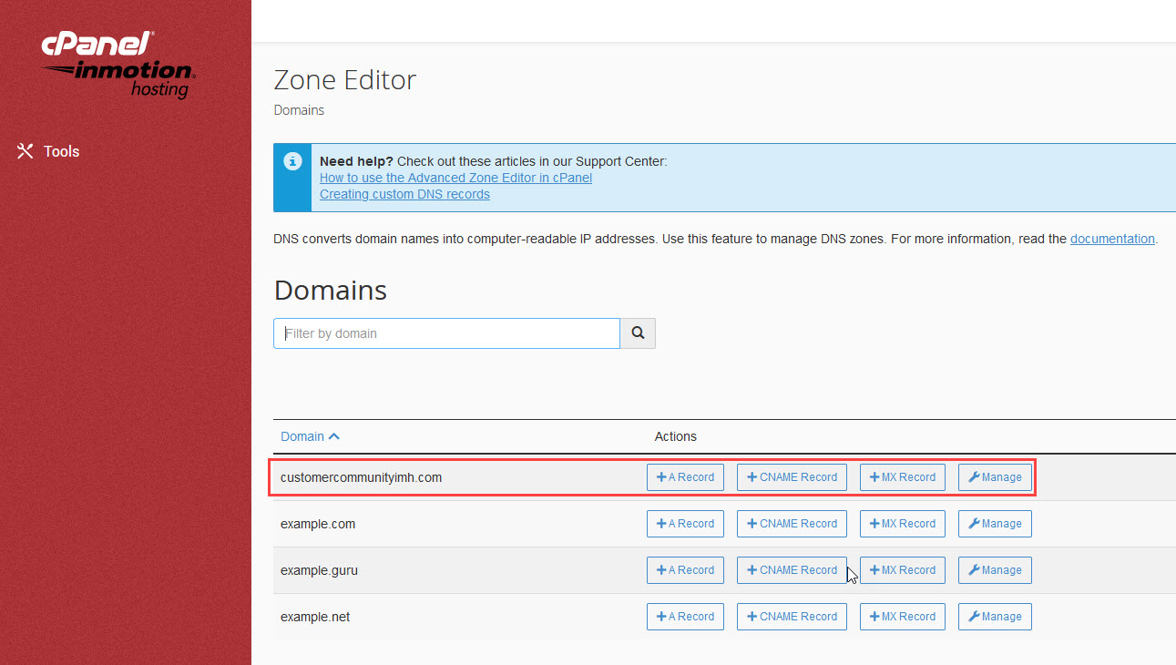This screenshot has width=1176, height=665.
Task: Open Creating custom DNS records link
Action: pyautogui.click(x=404, y=194)
